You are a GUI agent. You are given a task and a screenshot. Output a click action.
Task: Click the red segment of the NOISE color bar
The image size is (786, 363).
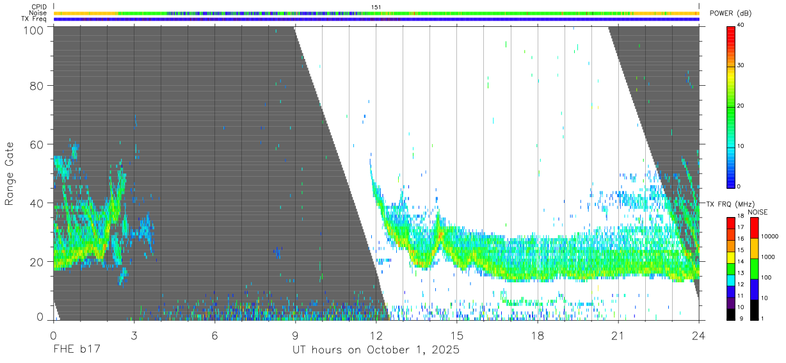[x=755, y=228]
